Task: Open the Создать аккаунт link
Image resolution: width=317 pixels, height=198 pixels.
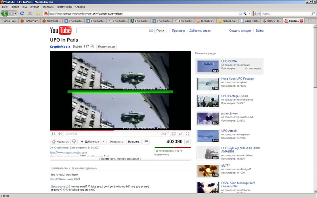Action: pos(240,31)
